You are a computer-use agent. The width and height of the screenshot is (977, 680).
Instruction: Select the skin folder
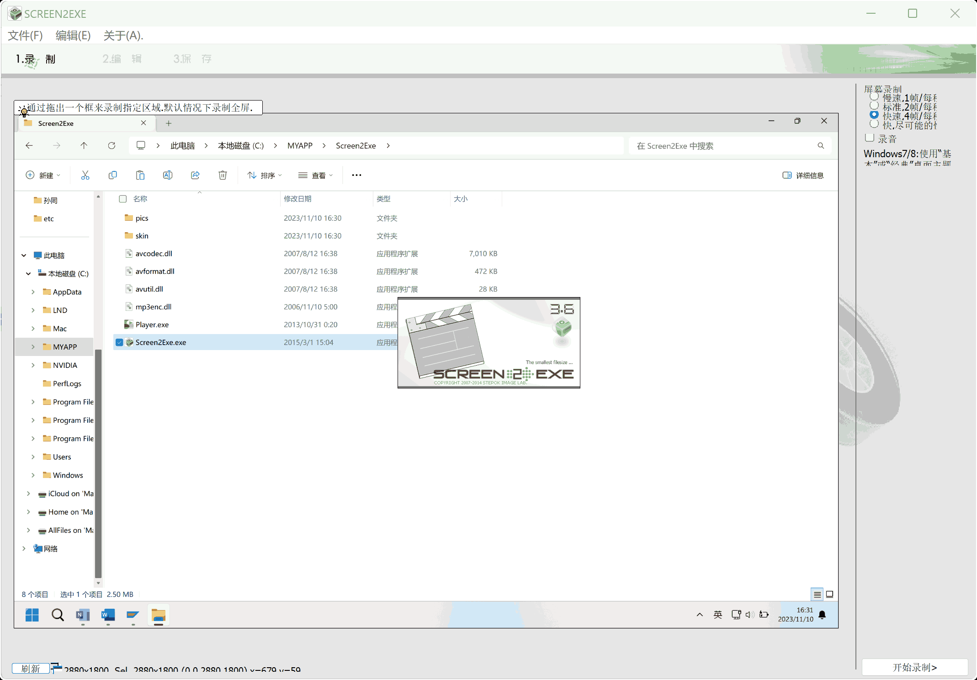(x=142, y=236)
